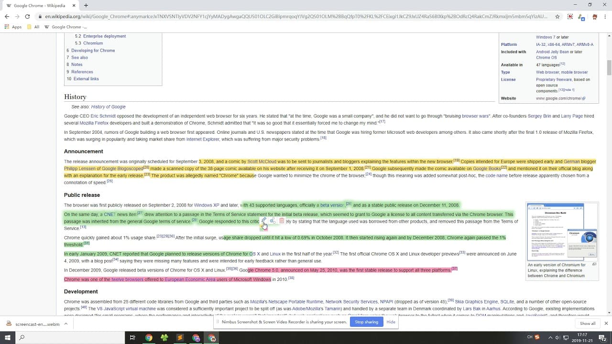Click the page vertical scrollbar thumb
The height and width of the screenshot is (344, 612).
pyautogui.click(x=609, y=67)
